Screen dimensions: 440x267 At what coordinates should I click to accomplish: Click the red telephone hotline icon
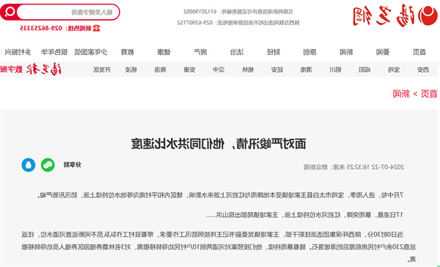(96, 28)
